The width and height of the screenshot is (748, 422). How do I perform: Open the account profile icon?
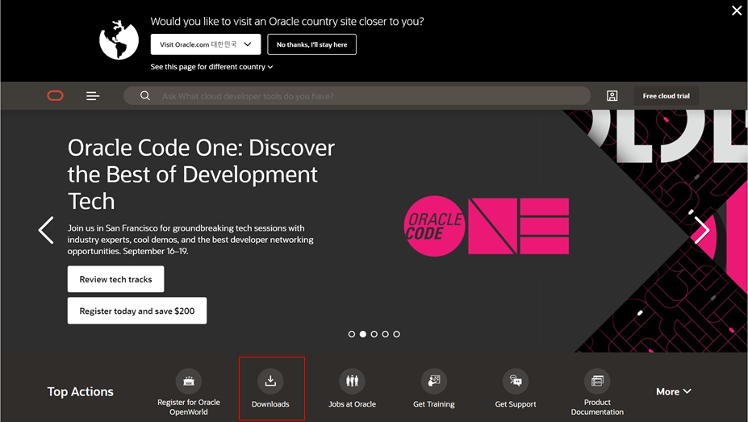pos(612,96)
